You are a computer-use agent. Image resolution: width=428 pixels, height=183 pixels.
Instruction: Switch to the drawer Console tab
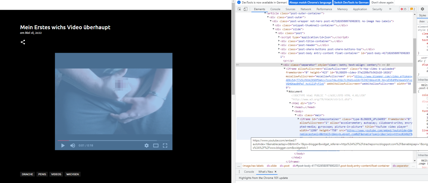point(249,172)
